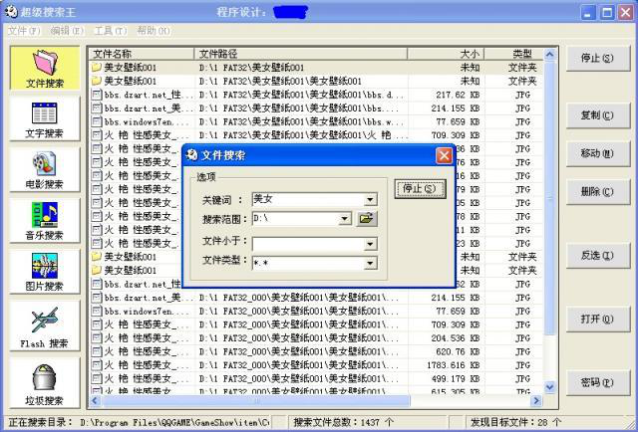Select the 垃圾搜索 trash search icon
638x432 pixels.
(45, 383)
